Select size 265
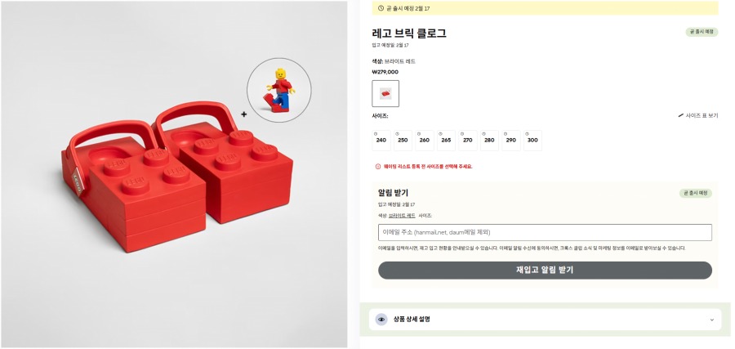Viewport: 735px width, 349px height. pos(446,140)
